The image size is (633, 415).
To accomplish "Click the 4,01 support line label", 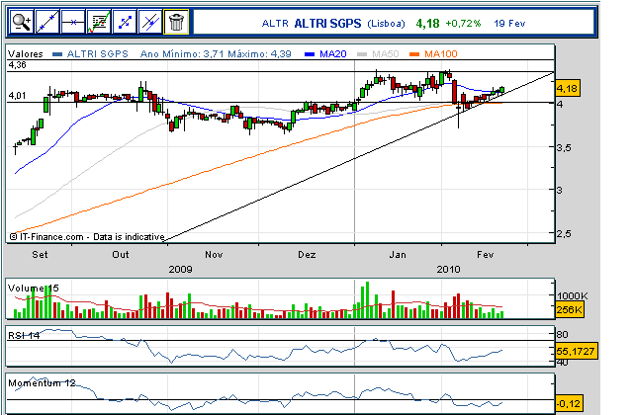I will (x=18, y=96).
